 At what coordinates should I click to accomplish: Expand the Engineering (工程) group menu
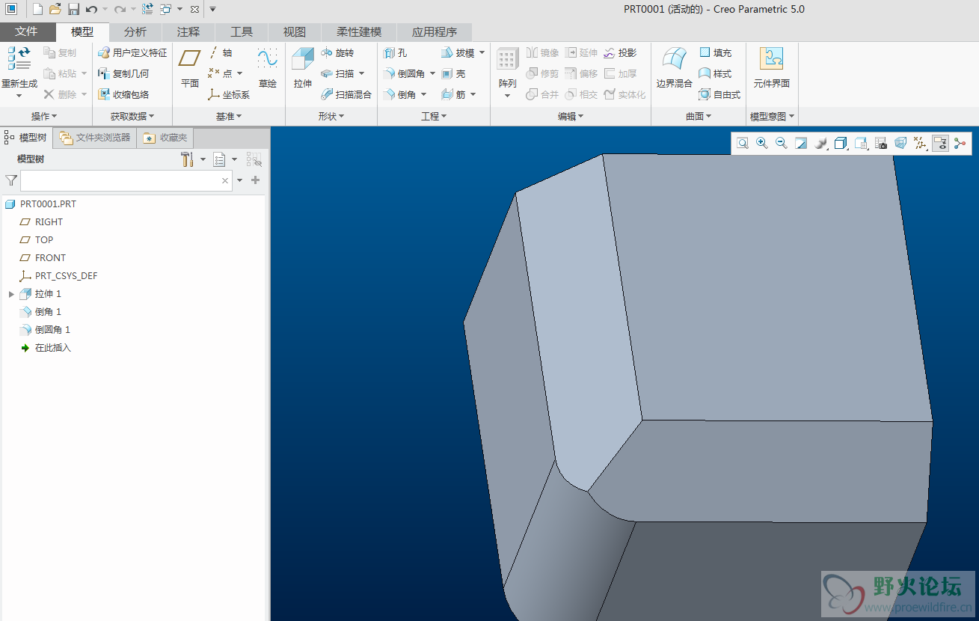(434, 117)
